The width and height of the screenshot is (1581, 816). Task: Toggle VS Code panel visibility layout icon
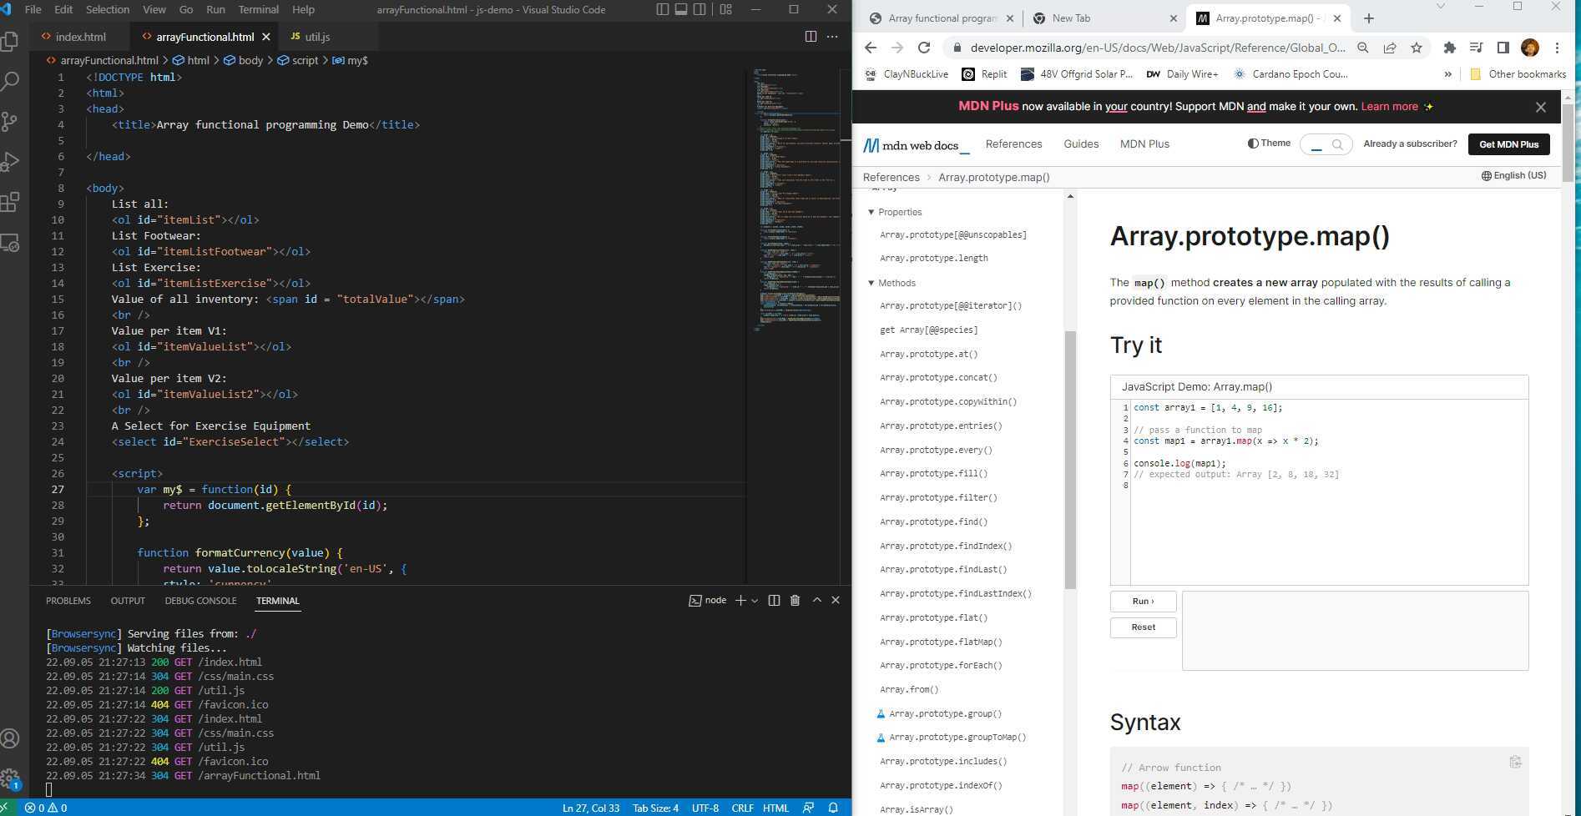point(681,10)
